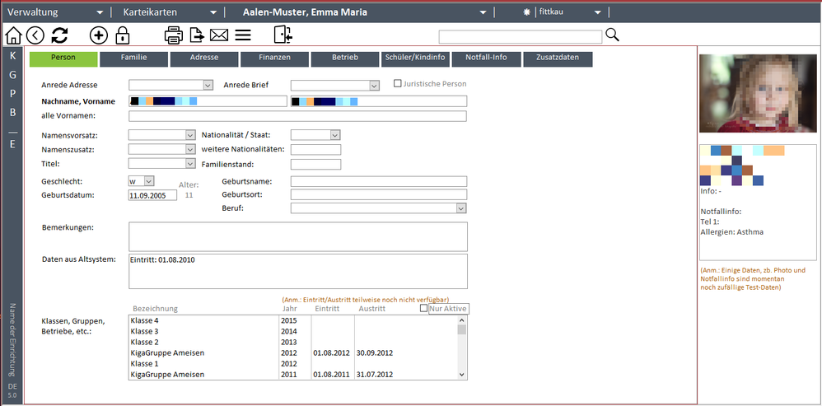Image resolution: width=822 pixels, height=406 pixels.
Task: Click the Geburtsname input field
Action: 379,181
